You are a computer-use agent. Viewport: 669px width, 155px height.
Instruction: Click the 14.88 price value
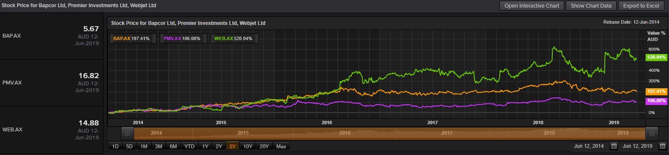tap(89, 123)
